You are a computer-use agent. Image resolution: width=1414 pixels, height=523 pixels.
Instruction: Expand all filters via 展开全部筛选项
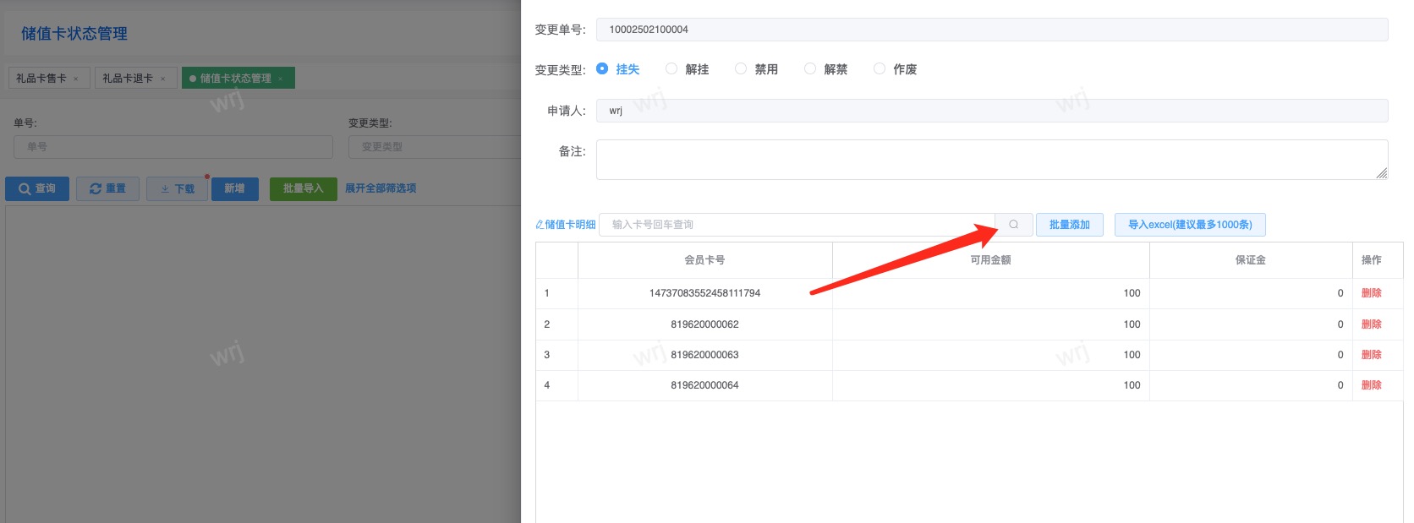click(x=381, y=188)
